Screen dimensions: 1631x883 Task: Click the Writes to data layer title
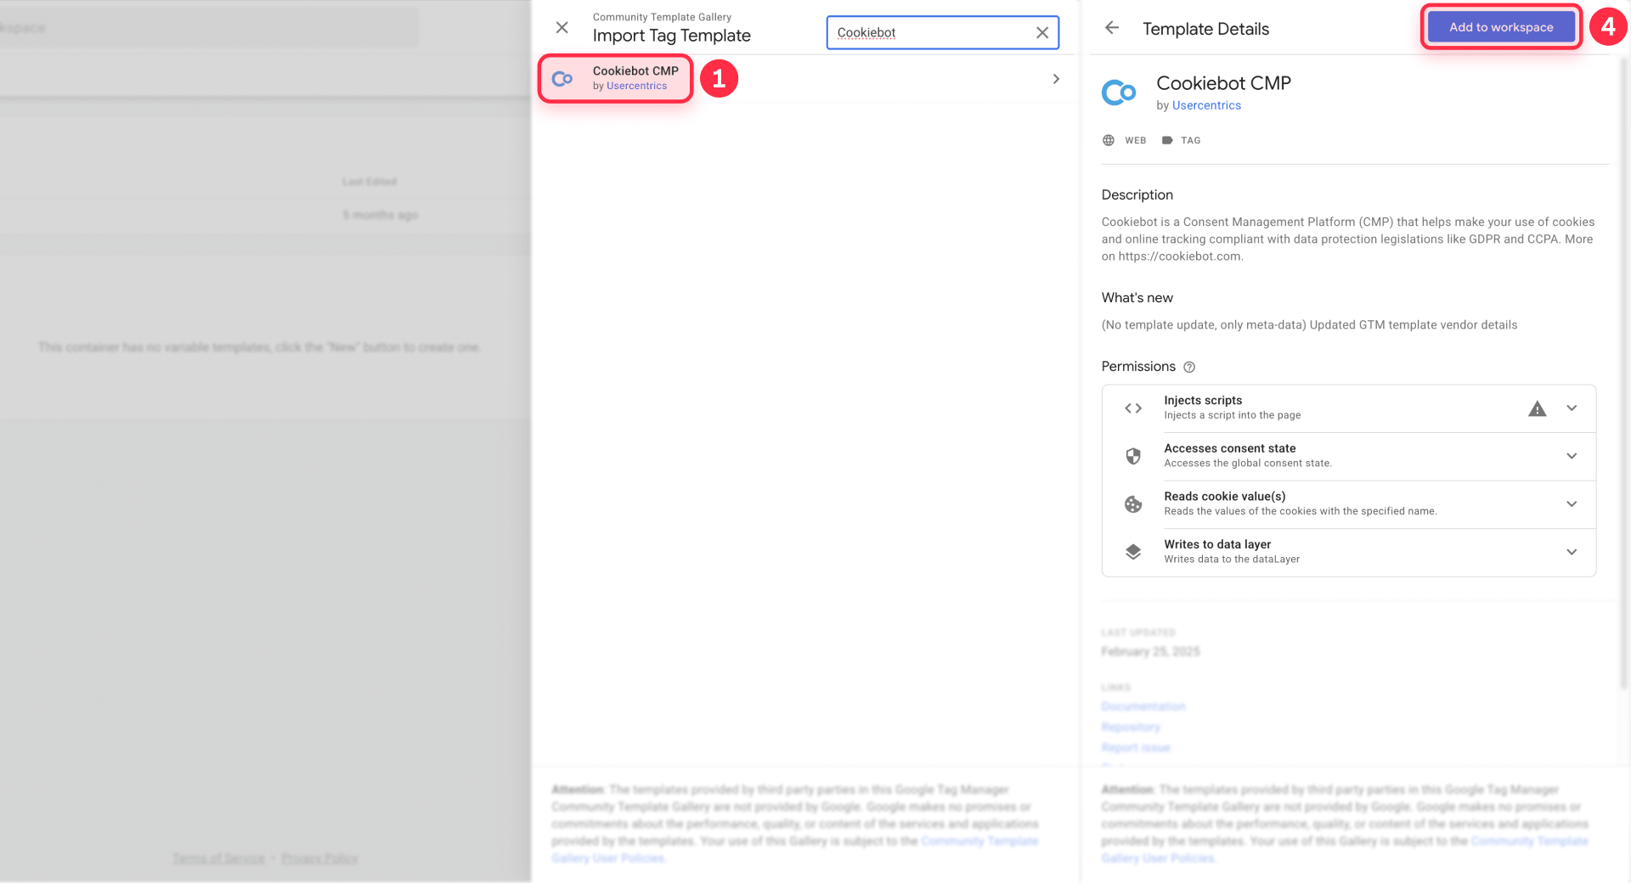click(1217, 544)
